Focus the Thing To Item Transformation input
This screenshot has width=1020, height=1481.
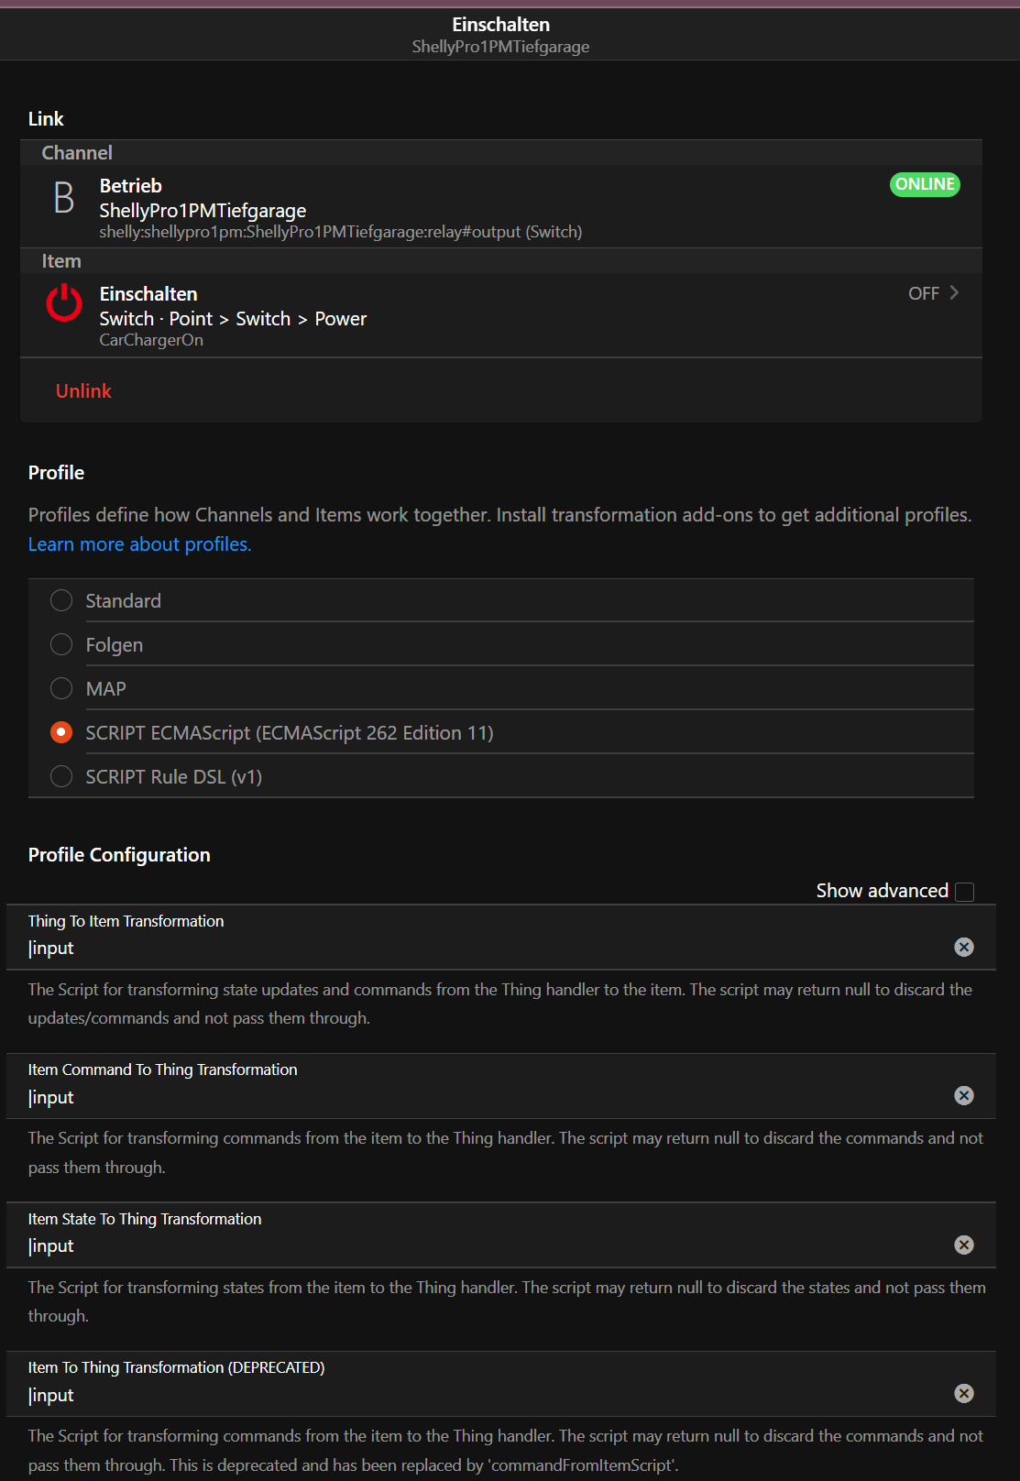tap(486, 949)
